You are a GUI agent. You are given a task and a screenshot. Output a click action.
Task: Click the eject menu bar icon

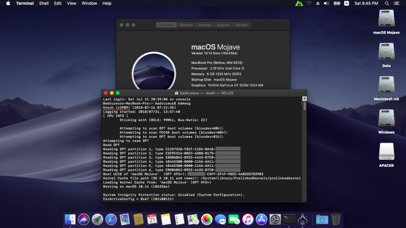(318, 3)
